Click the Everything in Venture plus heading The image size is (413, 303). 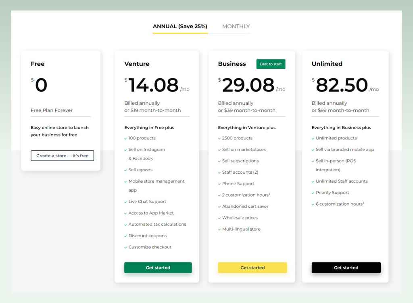247,128
